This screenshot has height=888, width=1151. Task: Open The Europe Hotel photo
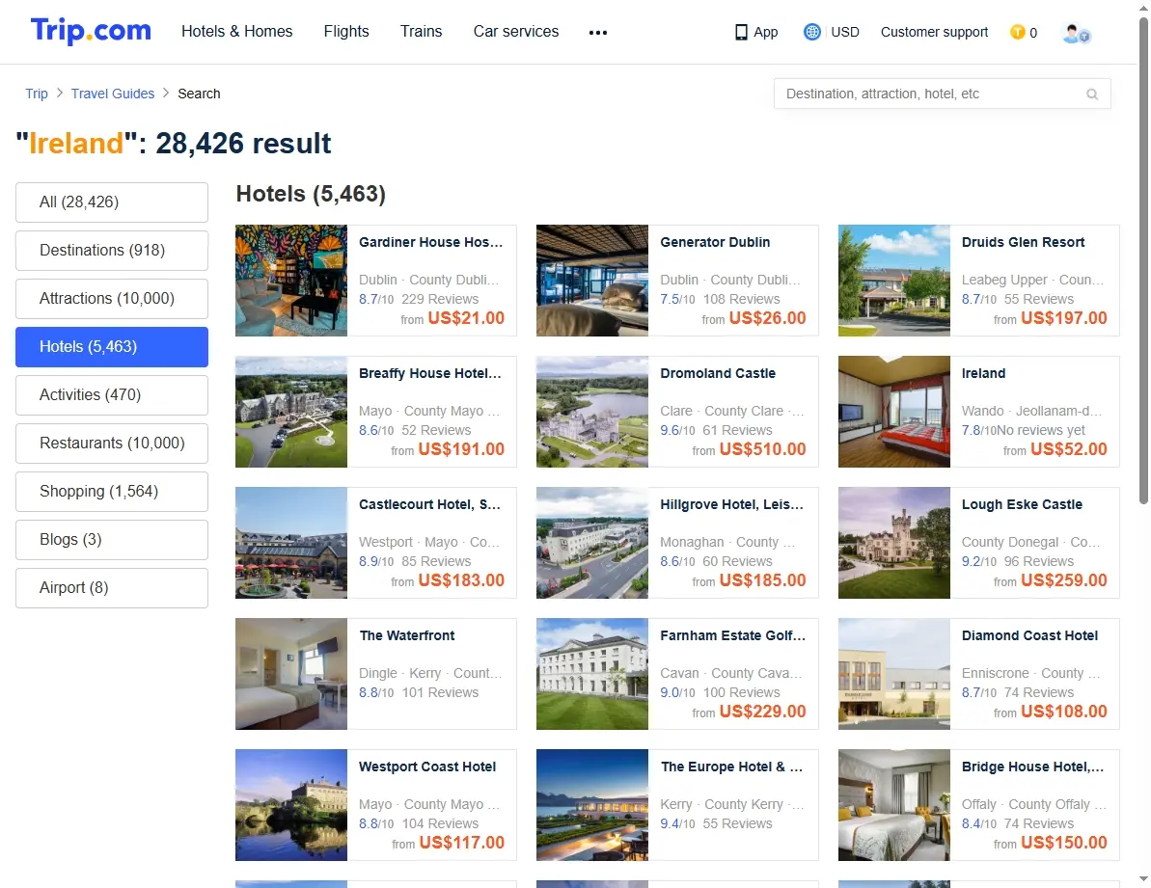click(x=592, y=806)
